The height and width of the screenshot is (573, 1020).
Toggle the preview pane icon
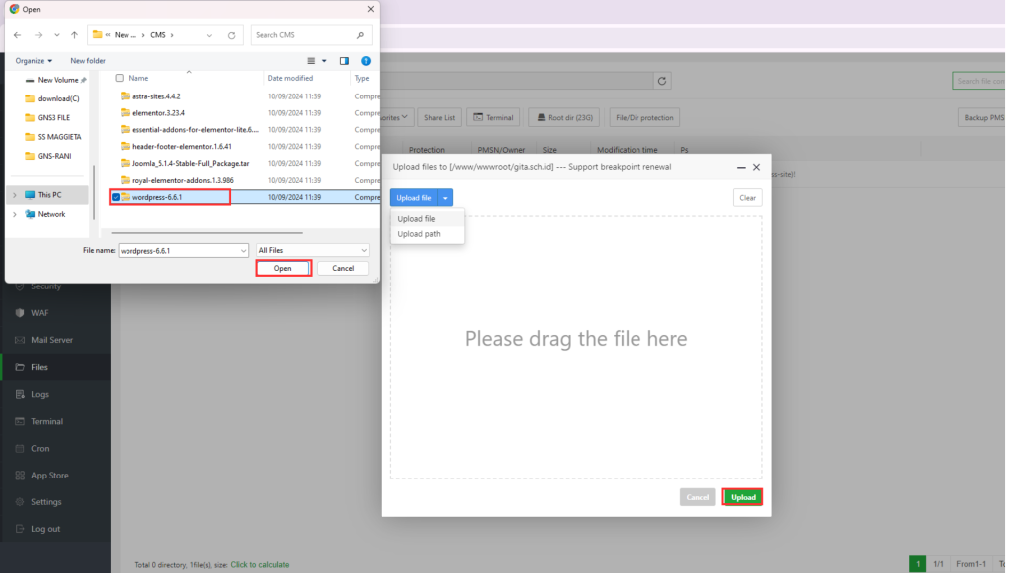tap(344, 61)
